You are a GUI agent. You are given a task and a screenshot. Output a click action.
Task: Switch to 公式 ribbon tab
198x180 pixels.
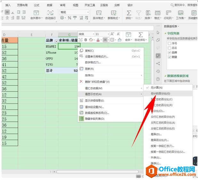[x=37, y=5]
